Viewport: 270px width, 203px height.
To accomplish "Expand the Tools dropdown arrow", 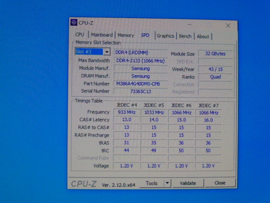I will tap(167, 183).
